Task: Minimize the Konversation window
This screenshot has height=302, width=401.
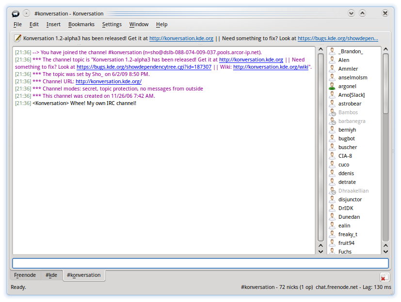Action: [x=351, y=13]
